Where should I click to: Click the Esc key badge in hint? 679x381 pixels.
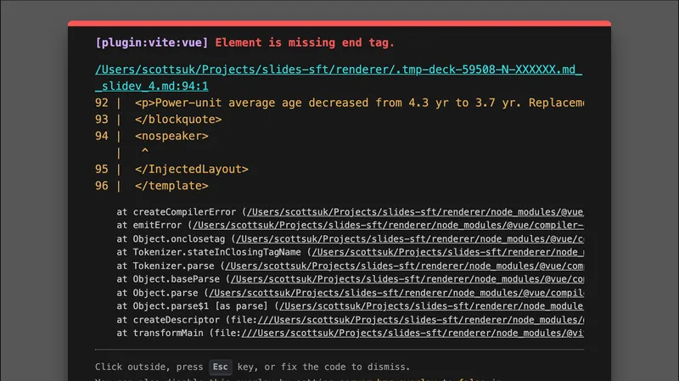coord(221,367)
